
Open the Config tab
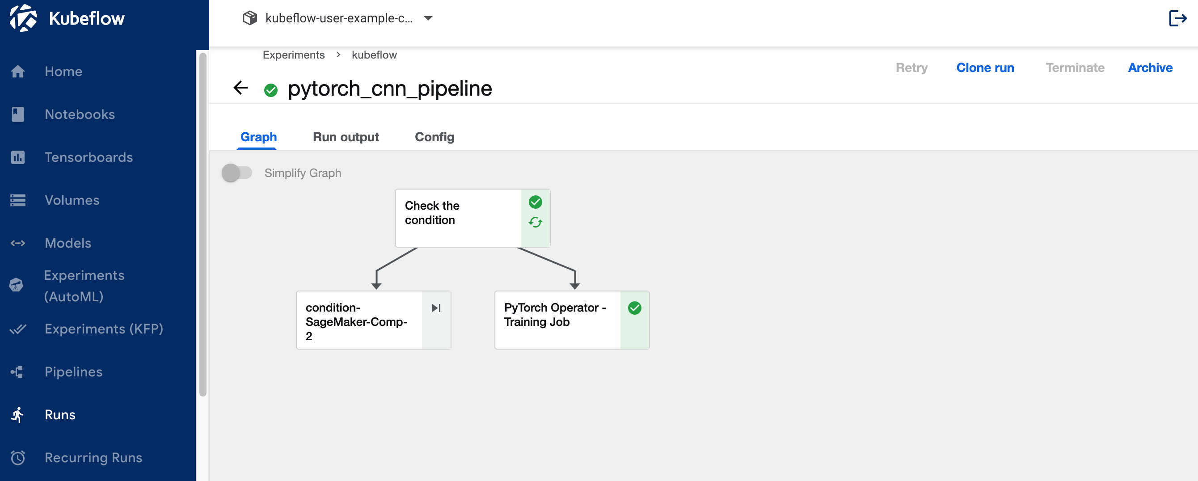[x=434, y=137]
